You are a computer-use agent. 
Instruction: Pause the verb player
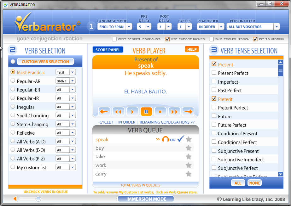(146, 112)
